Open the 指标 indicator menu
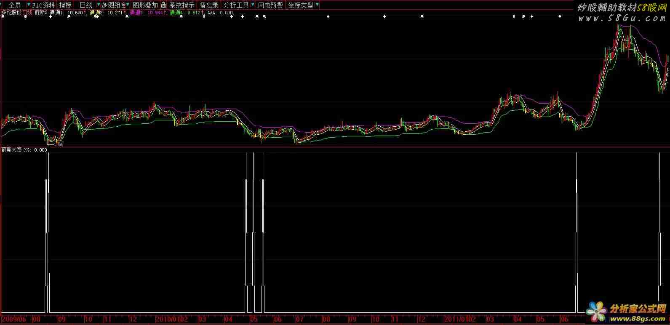This screenshot has height=325, width=670. point(65,5)
